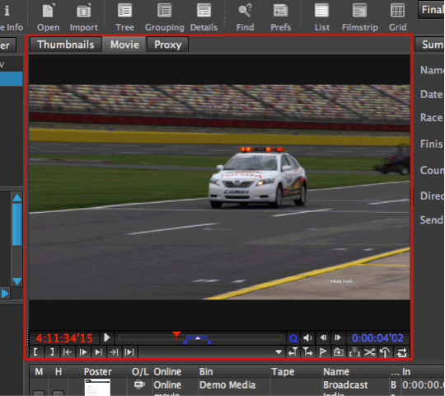The width and height of the screenshot is (445, 396).
Task: Toggle the loop playback icon
Action: coord(401,352)
